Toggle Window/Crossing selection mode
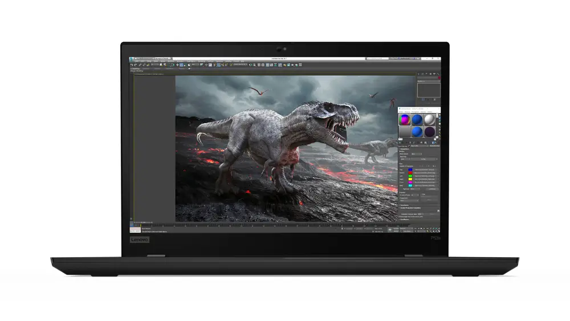570x321 pixels. pos(173,64)
